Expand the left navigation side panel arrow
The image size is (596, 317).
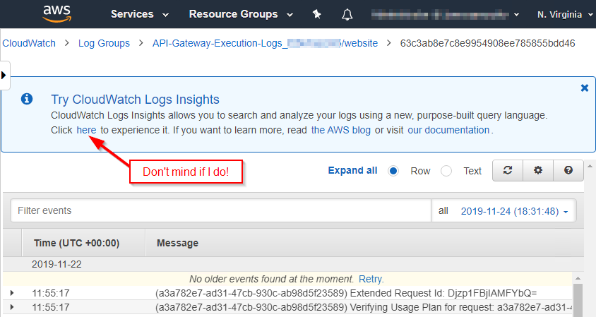4,76
